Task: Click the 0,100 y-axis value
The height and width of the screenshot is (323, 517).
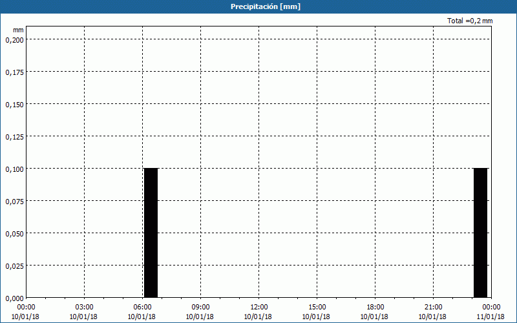Action: coord(14,169)
